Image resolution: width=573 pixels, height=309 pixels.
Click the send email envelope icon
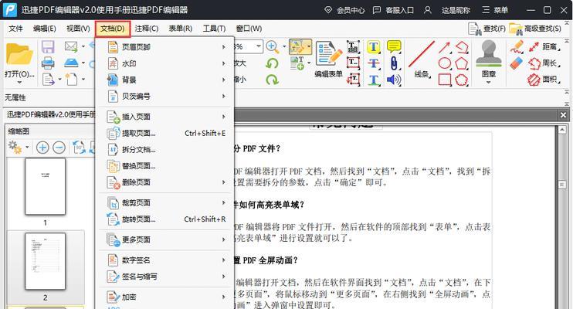coord(71,46)
